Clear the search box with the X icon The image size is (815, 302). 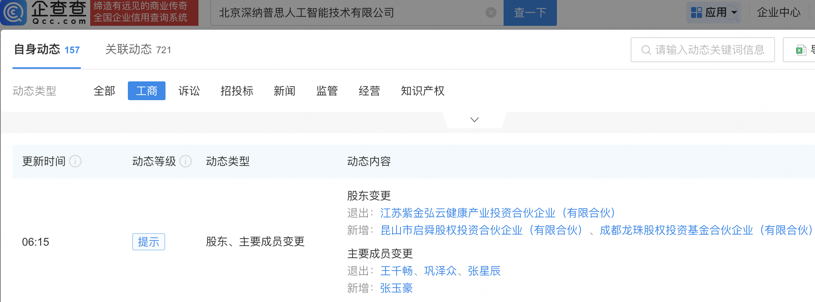(x=491, y=13)
